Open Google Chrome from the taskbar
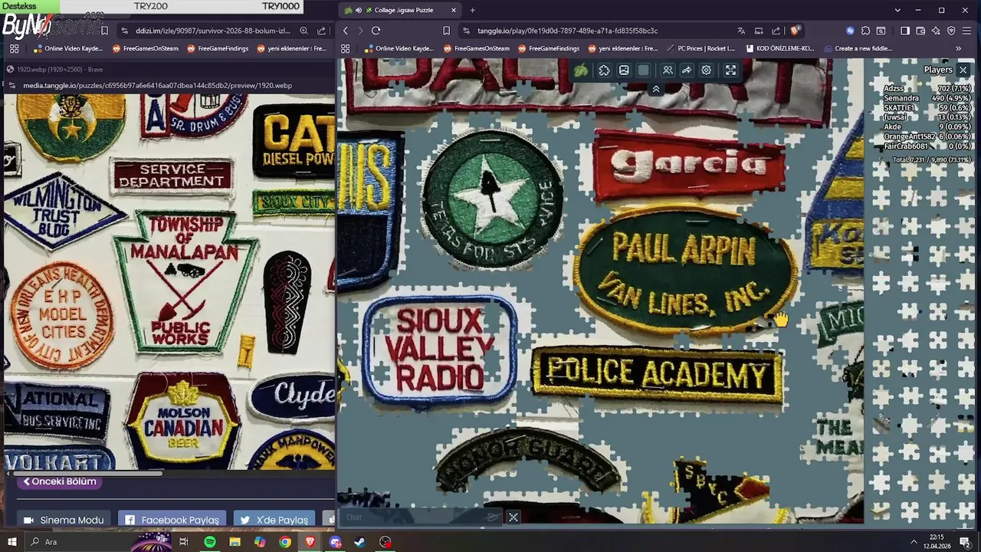The image size is (981, 552). [285, 542]
